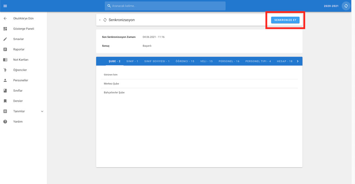This screenshot has width=355, height=184.
Task: Open the Raporlar sidebar item
Action: 19,50
